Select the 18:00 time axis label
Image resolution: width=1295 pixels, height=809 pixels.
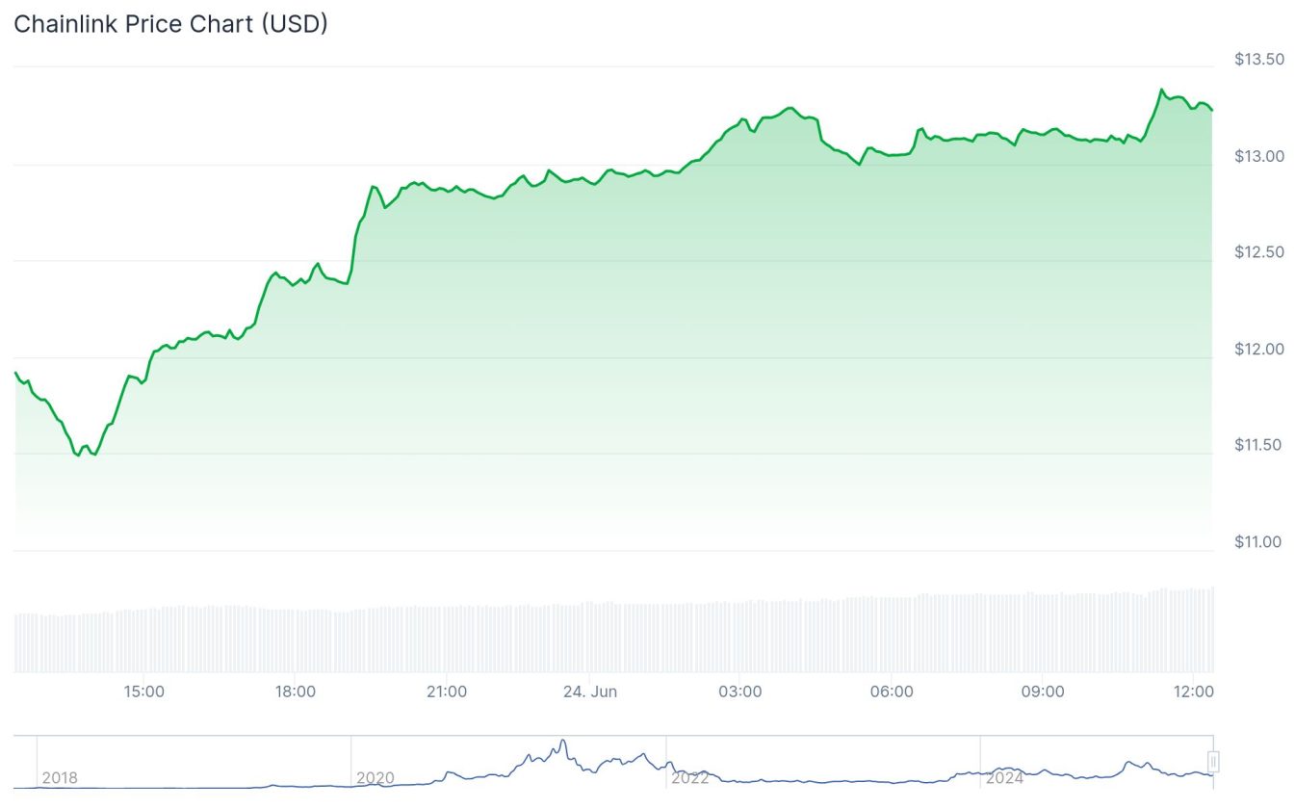(296, 692)
